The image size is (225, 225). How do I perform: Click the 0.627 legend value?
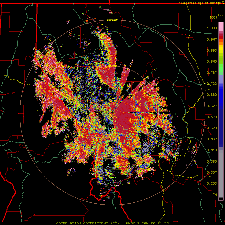(212, 106)
